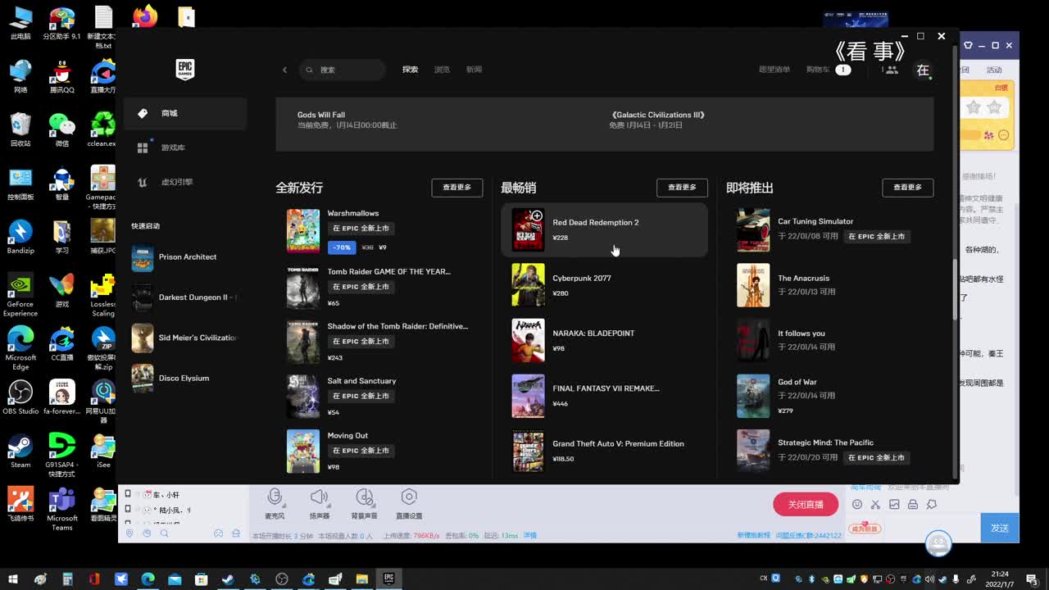This screenshot has width=1049, height=590.
Task: Click the 扬声器 speaker icon
Action: pos(319,497)
